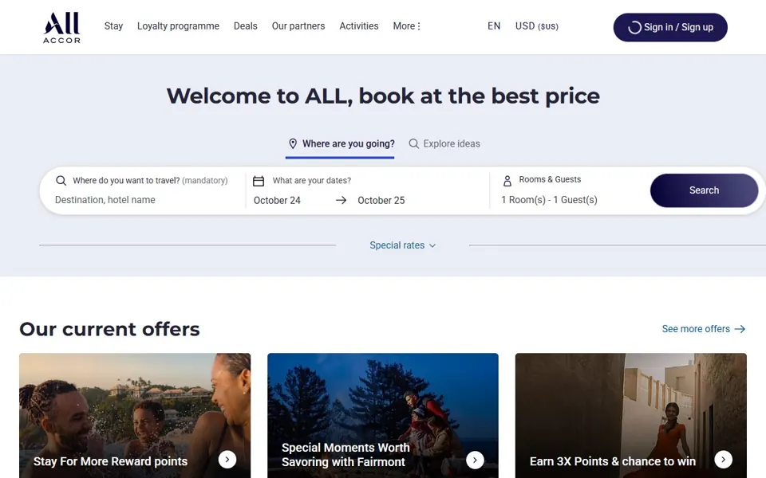Open the Earn 3X Points offer

coord(630,416)
